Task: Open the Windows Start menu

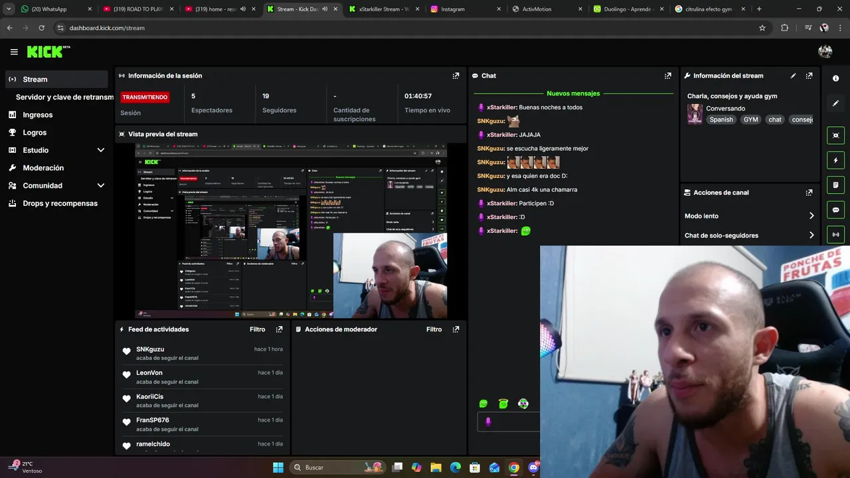Action: (x=278, y=467)
